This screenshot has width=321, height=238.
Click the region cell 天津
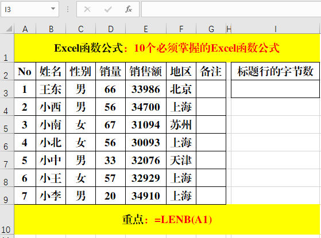(x=181, y=160)
